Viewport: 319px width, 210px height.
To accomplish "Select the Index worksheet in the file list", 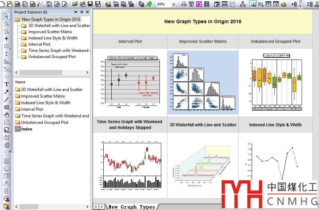I will [x=26, y=129].
